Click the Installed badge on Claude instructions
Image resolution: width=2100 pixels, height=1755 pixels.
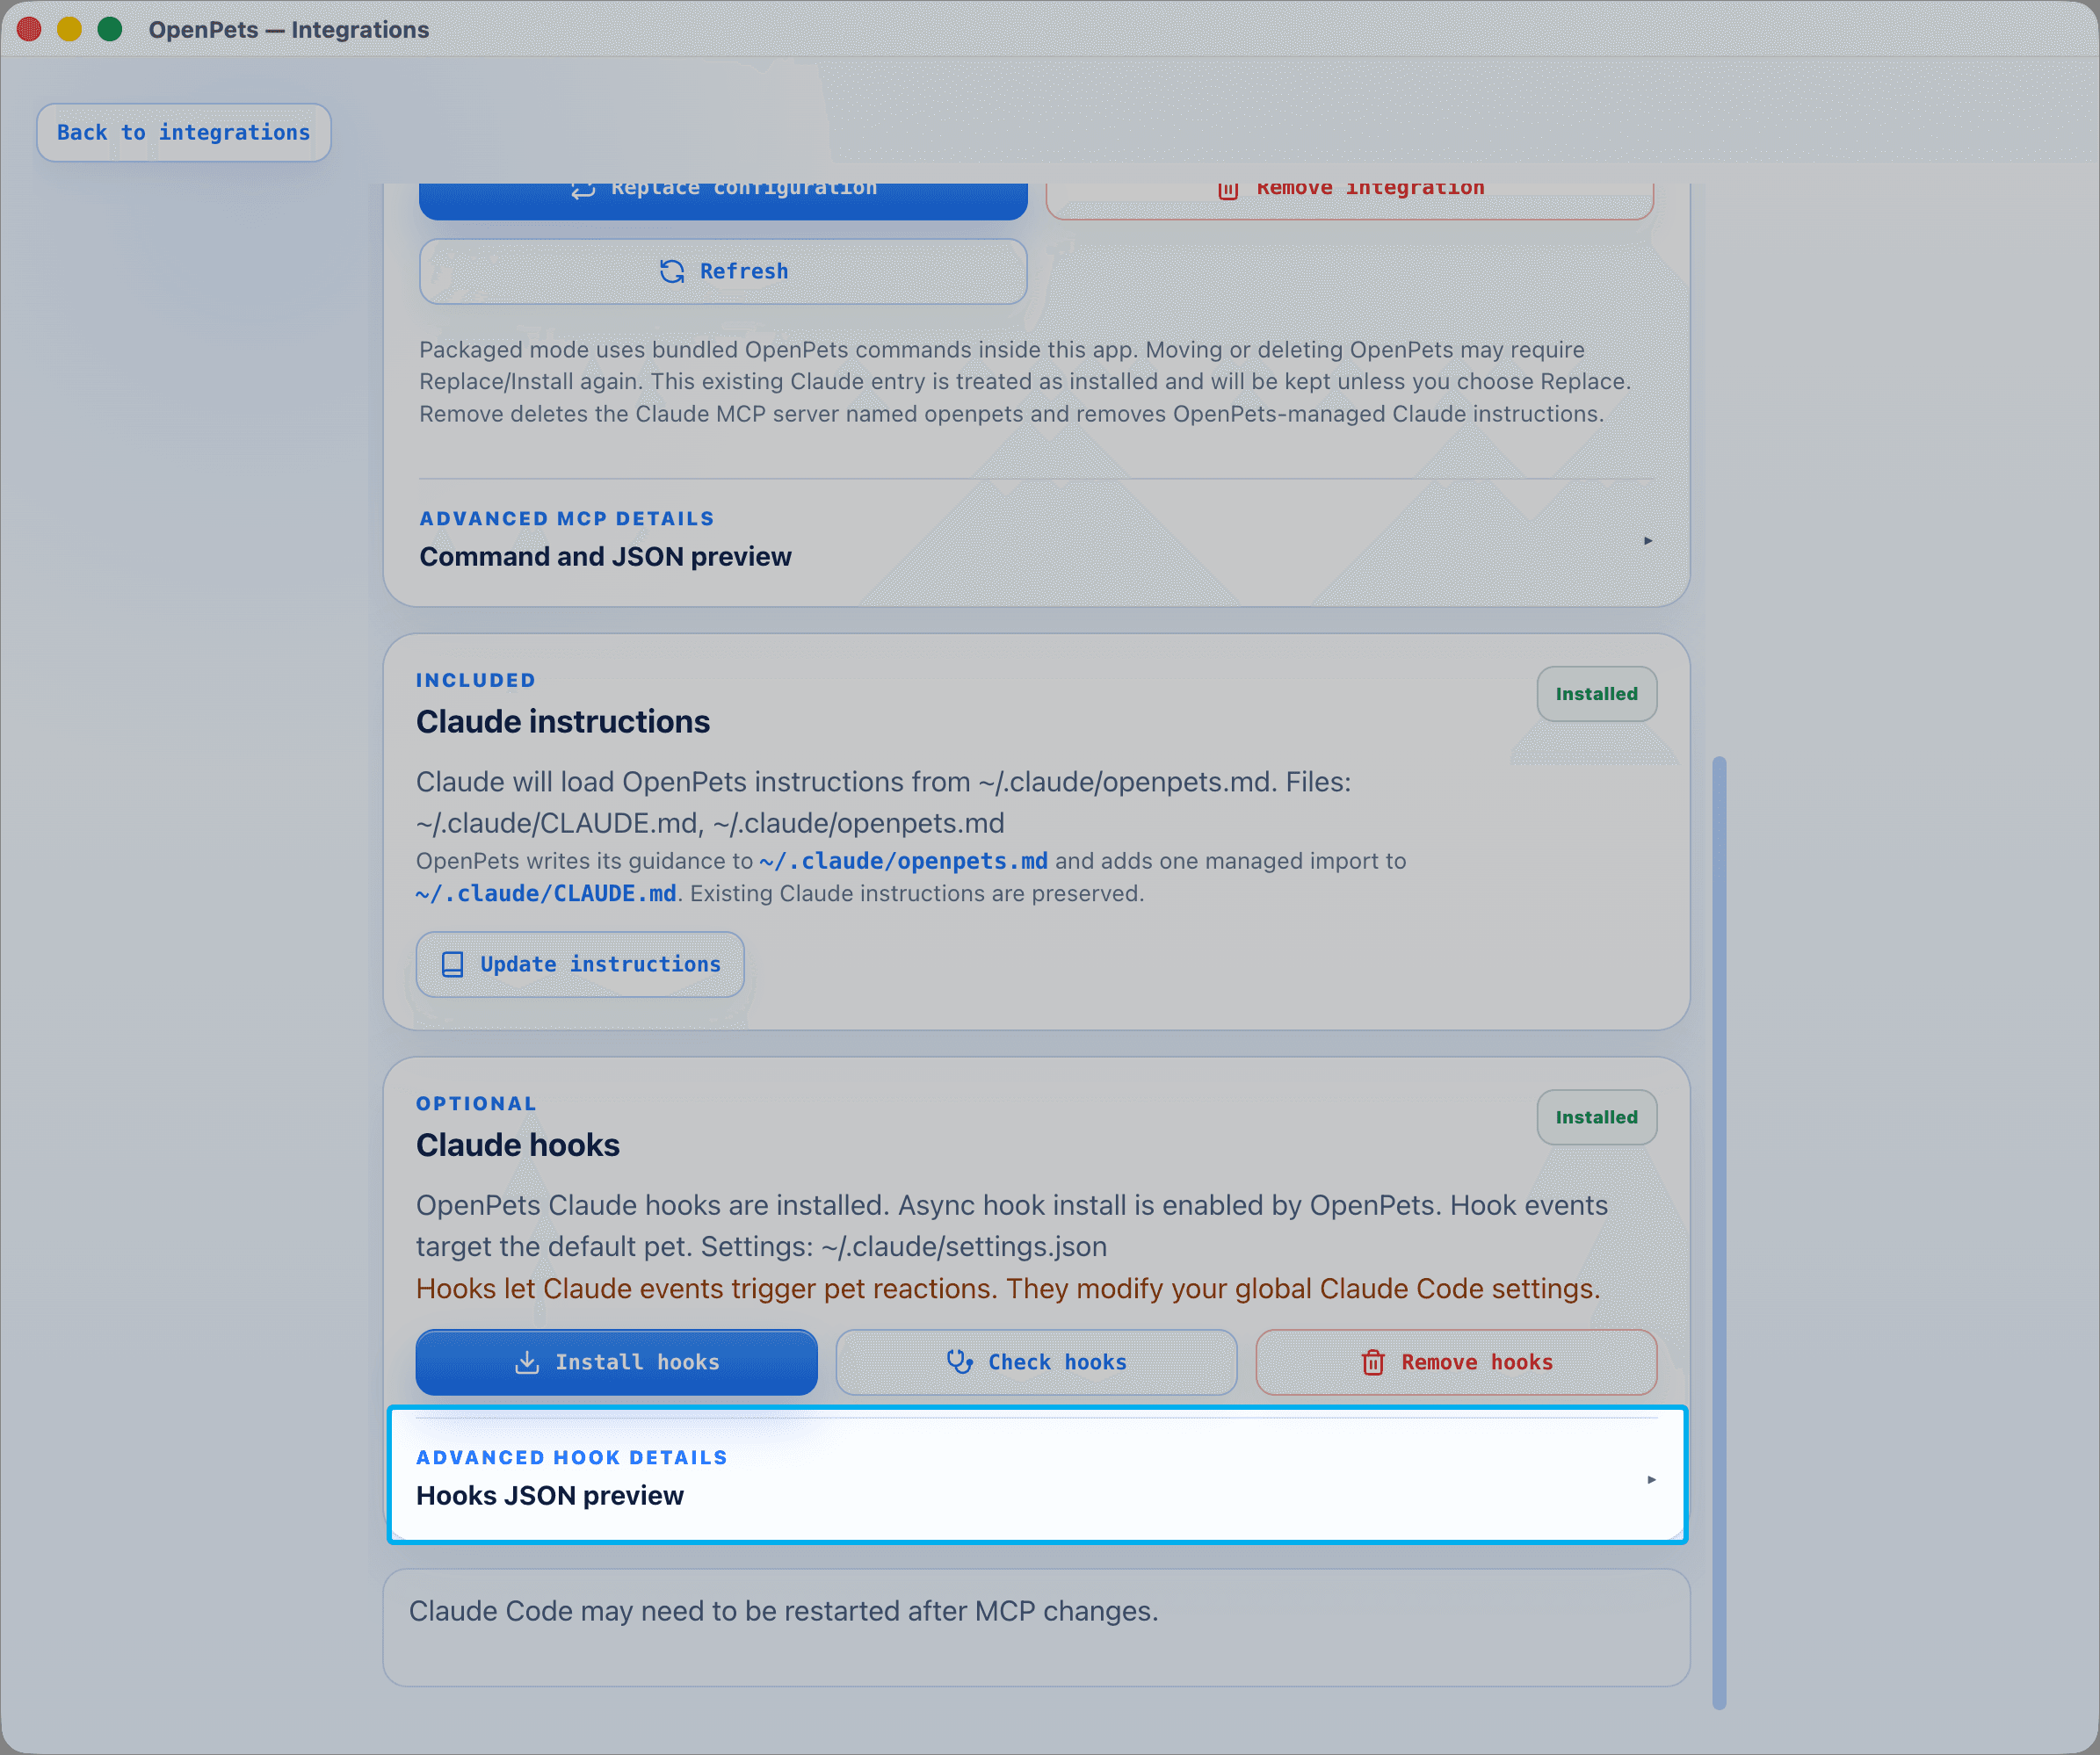tap(1596, 694)
